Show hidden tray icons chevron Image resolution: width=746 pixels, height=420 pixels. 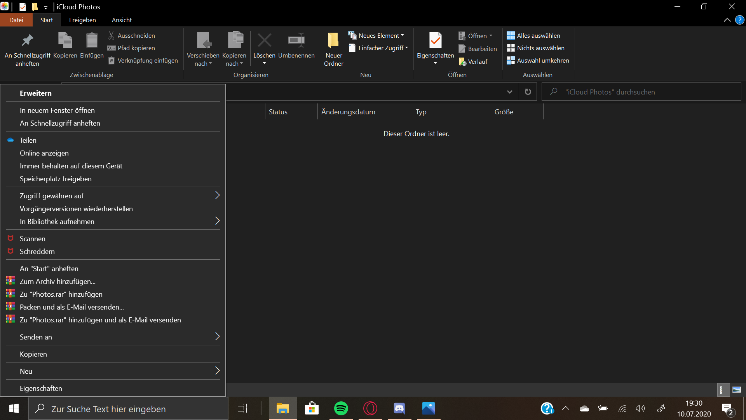click(x=566, y=408)
